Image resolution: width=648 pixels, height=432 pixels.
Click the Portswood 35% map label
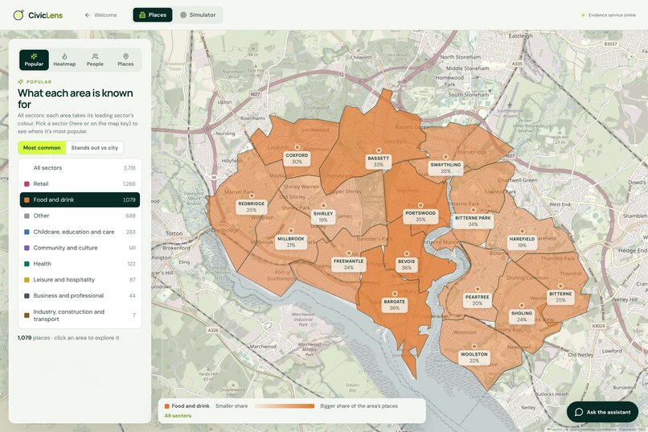coord(420,216)
